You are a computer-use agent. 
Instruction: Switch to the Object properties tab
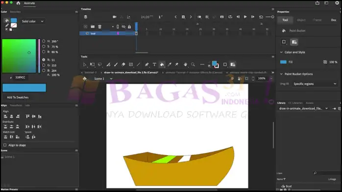(x=301, y=20)
